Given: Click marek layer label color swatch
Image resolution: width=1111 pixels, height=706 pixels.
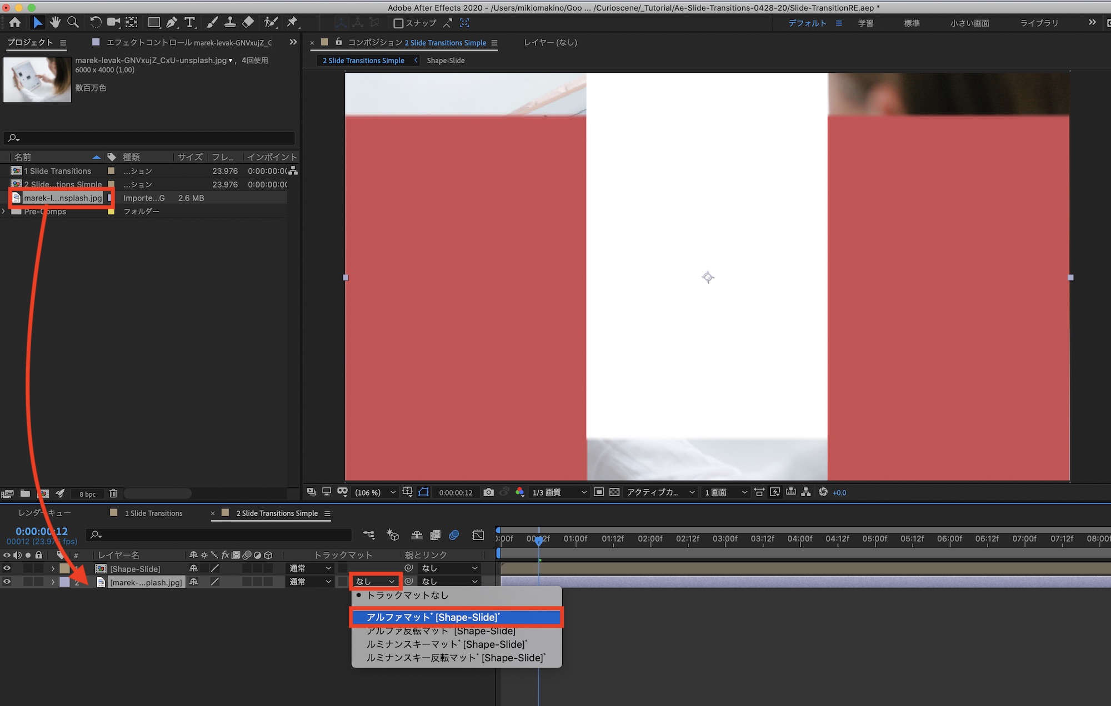Looking at the screenshot, I should click(65, 582).
